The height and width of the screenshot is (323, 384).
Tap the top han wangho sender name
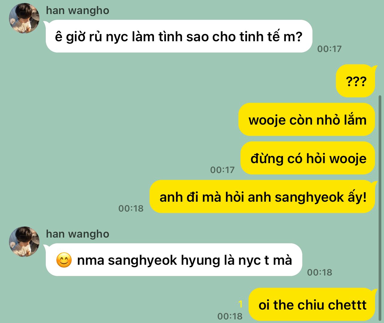[77, 10]
